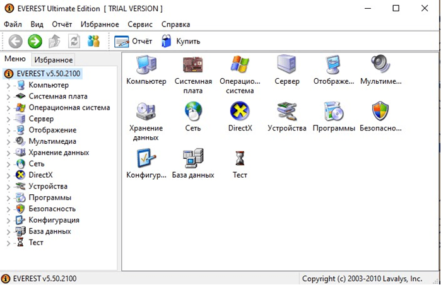Click the Сеть mouse-globe icon in tree
The image size is (441, 285).
pyautogui.click(x=20, y=163)
